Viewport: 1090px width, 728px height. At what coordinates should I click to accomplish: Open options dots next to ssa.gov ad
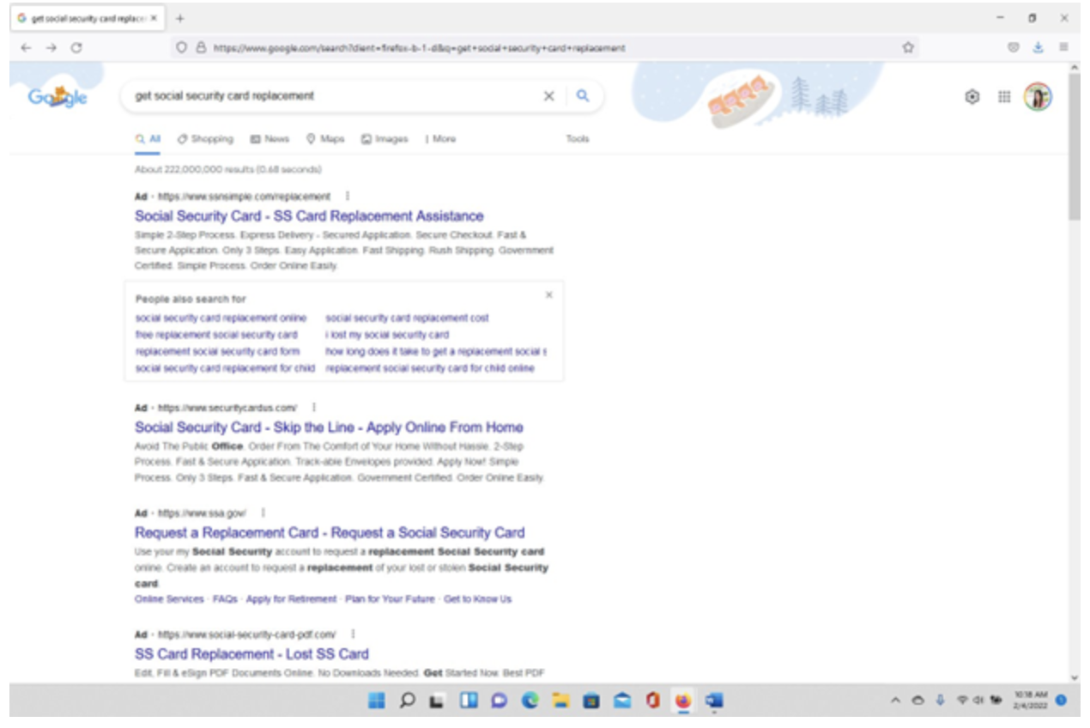coord(263,513)
